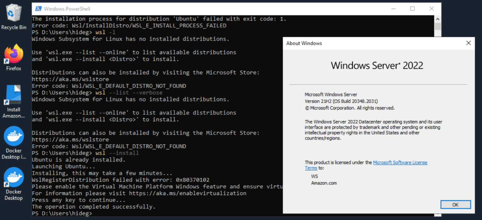Image resolution: width=482 pixels, height=220 pixels.
Task: Close the Windows PowerShell window
Action: (432, 9)
